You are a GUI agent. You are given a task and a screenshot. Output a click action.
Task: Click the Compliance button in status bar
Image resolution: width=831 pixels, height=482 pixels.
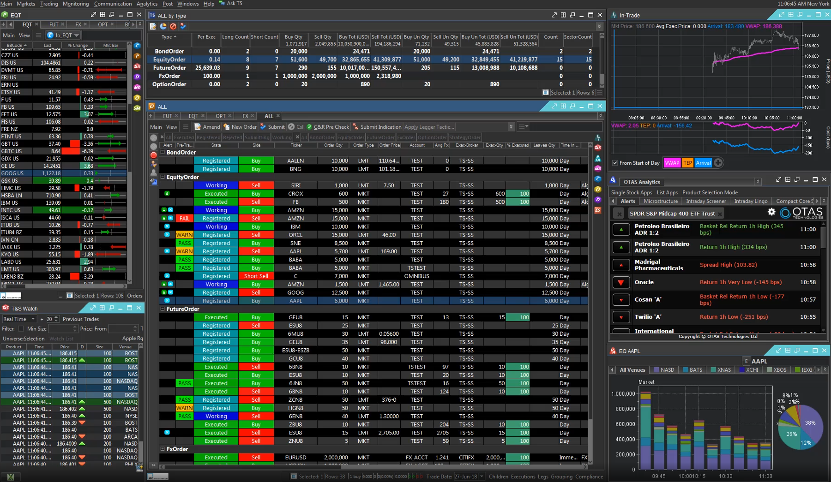tap(589, 476)
